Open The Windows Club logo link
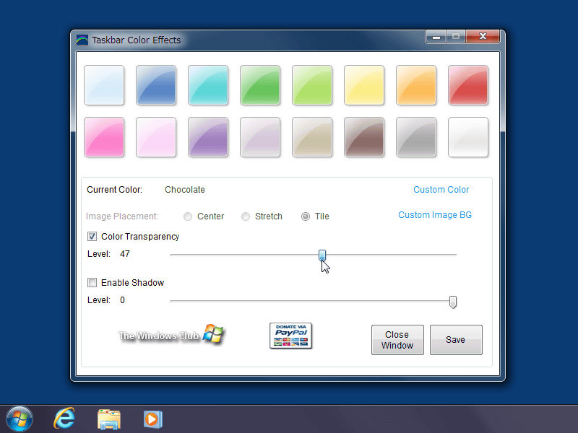Screen dimensions: 578x433 click(171, 334)
